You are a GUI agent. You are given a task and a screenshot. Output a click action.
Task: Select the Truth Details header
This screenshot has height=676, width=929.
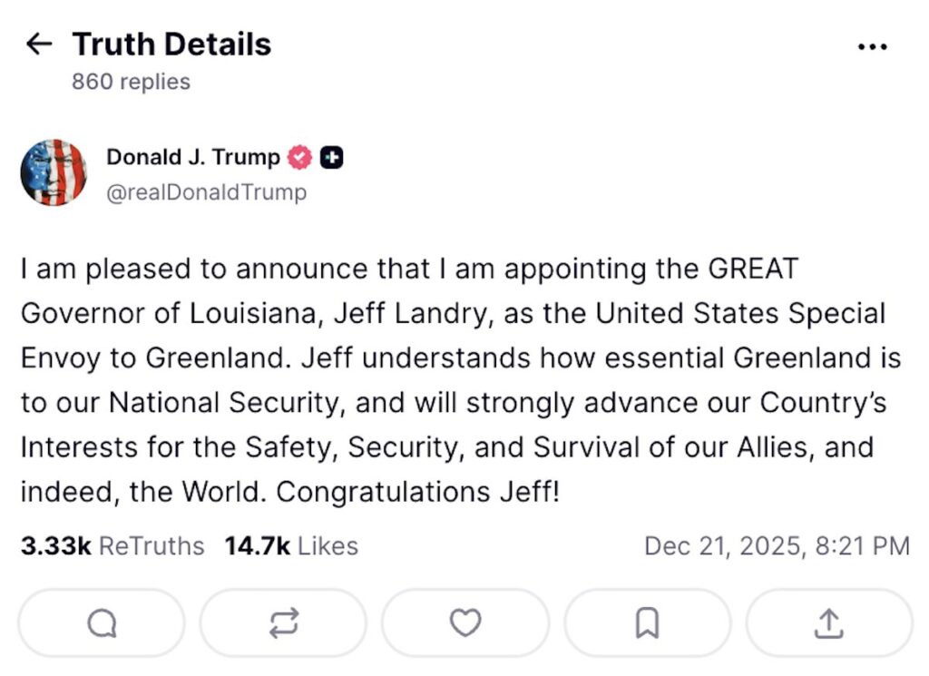[171, 44]
